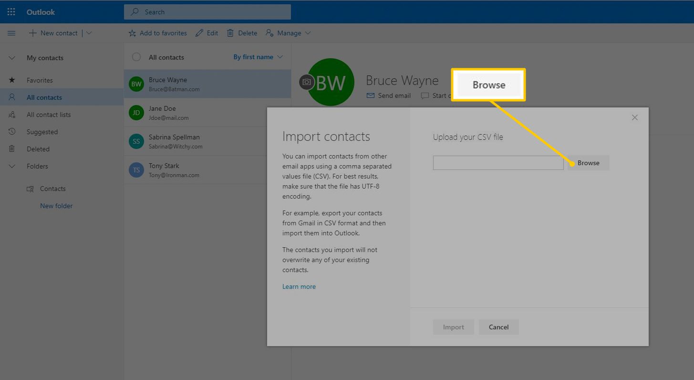
Task: Click the All contacts person icon
Action: pos(12,97)
